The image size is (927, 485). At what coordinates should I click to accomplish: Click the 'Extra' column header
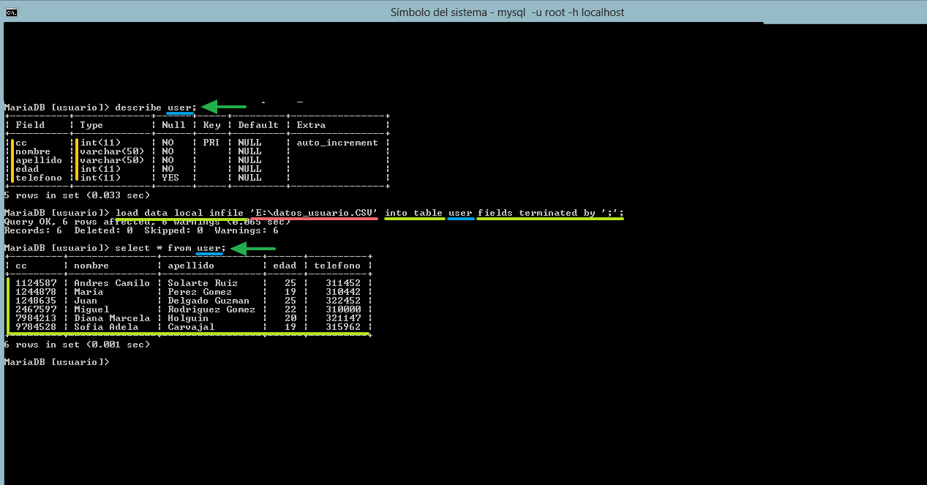(311, 125)
